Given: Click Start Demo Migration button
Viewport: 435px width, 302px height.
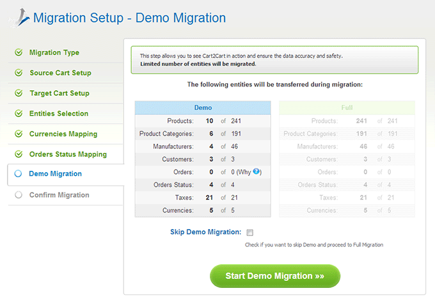Looking at the screenshot, I should click(275, 276).
